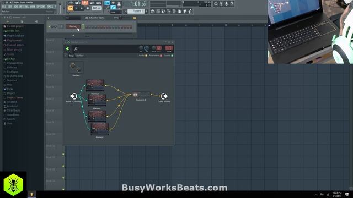Viewport: 353px width, 198px height.
Task: Toggle pattern/song mode button
Action: coord(71,8)
